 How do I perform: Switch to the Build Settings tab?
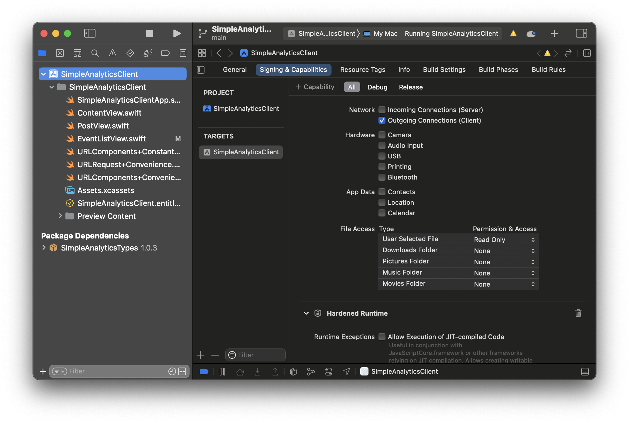click(x=444, y=70)
